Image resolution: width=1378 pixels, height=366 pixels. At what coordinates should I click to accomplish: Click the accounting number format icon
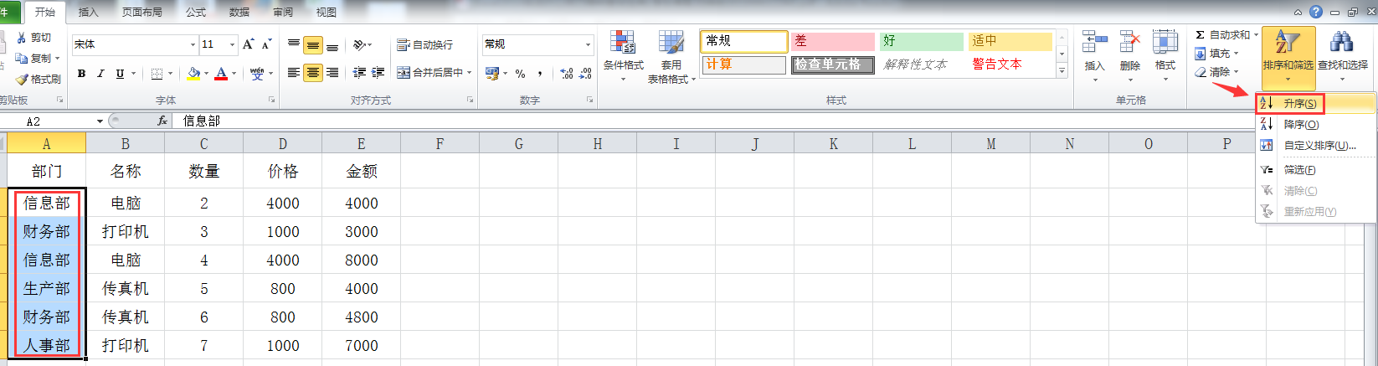(x=491, y=74)
